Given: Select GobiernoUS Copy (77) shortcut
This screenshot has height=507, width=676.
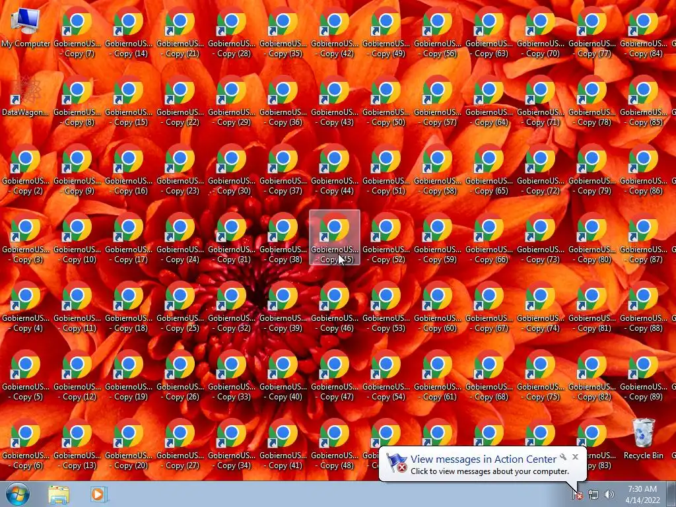Looking at the screenshot, I should (x=592, y=32).
